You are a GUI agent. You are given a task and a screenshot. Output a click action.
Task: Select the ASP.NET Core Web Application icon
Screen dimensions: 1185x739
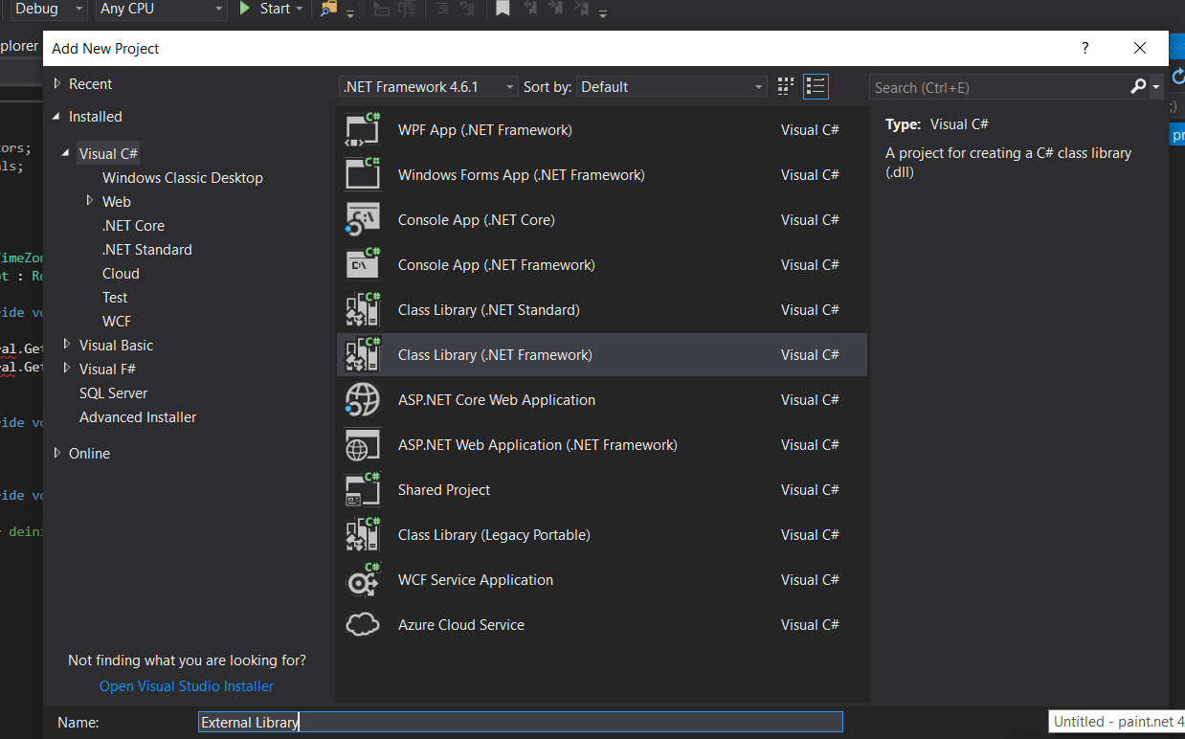pyautogui.click(x=363, y=399)
